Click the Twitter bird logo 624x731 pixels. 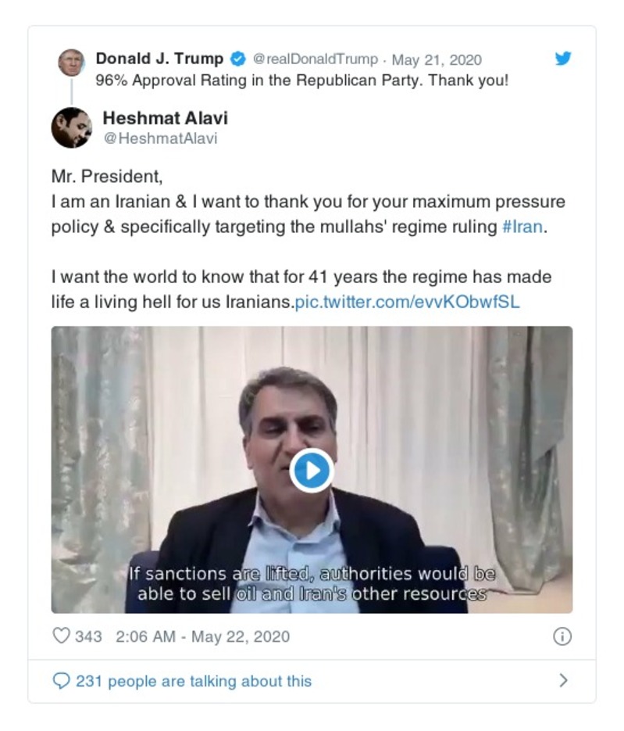562,57
